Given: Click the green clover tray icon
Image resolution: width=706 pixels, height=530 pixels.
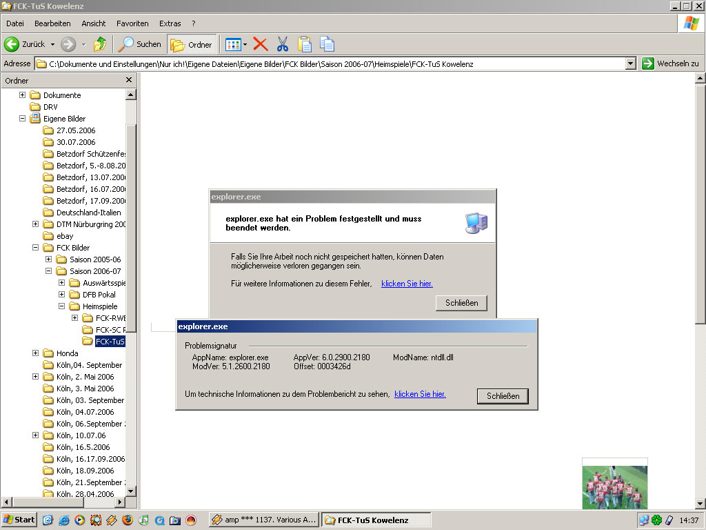Looking at the screenshot, I should [656, 520].
